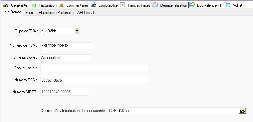Click the "Forme juridique :" label
The image size is (253, 122).
click(x=24, y=57)
